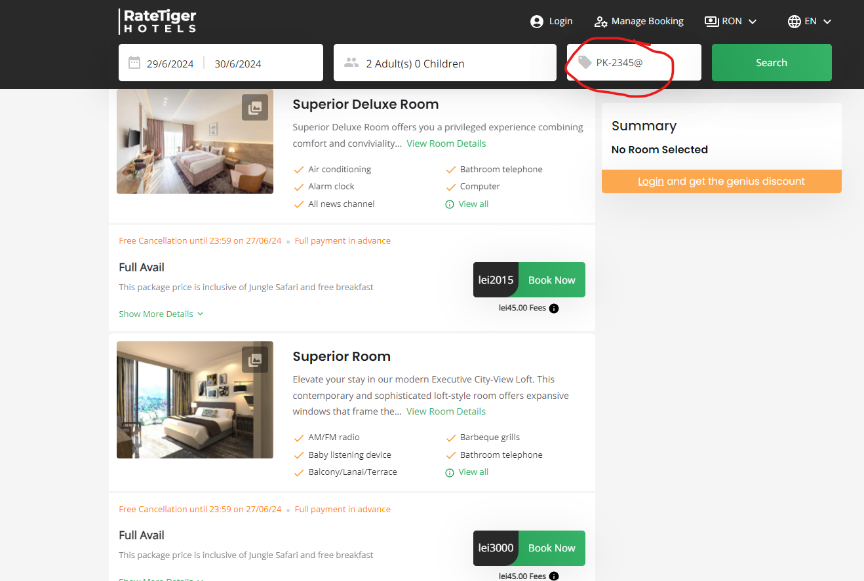The width and height of the screenshot is (864, 581).
Task: Click the language globe icon
Action: pyautogui.click(x=794, y=21)
